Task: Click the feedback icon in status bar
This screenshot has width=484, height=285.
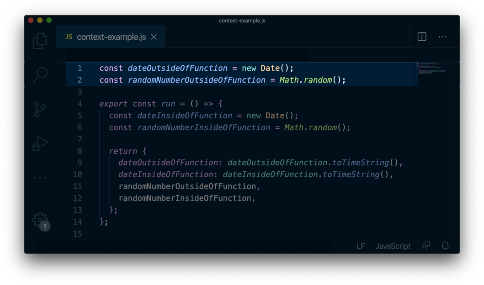Action: coord(425,246)
